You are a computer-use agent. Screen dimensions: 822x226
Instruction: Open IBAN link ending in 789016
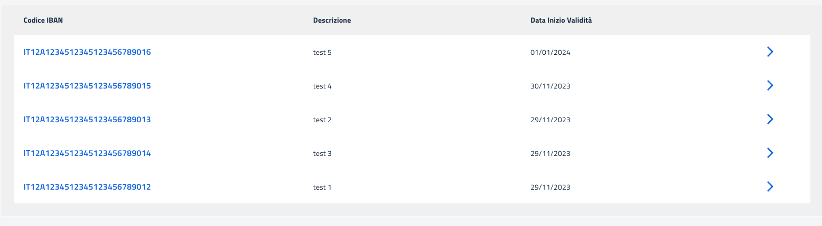[87, 52]
